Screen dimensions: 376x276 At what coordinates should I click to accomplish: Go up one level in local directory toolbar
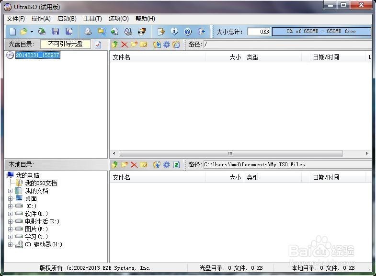(x=114, y=165)
